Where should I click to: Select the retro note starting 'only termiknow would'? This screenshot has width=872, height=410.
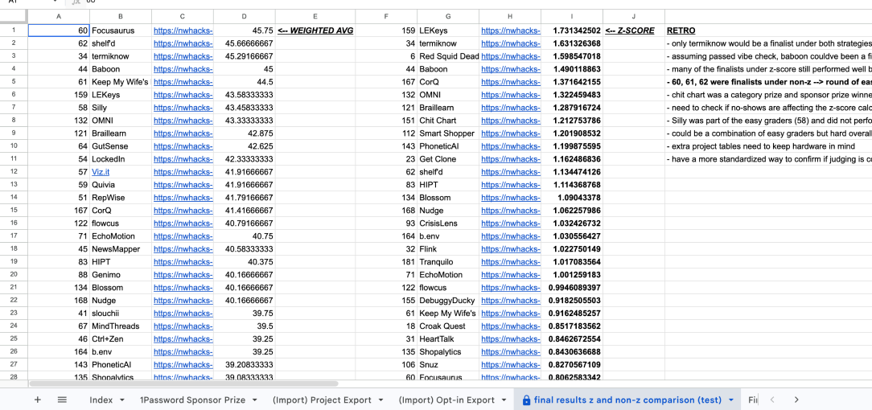pyautogui.click(x=768, y=43)
